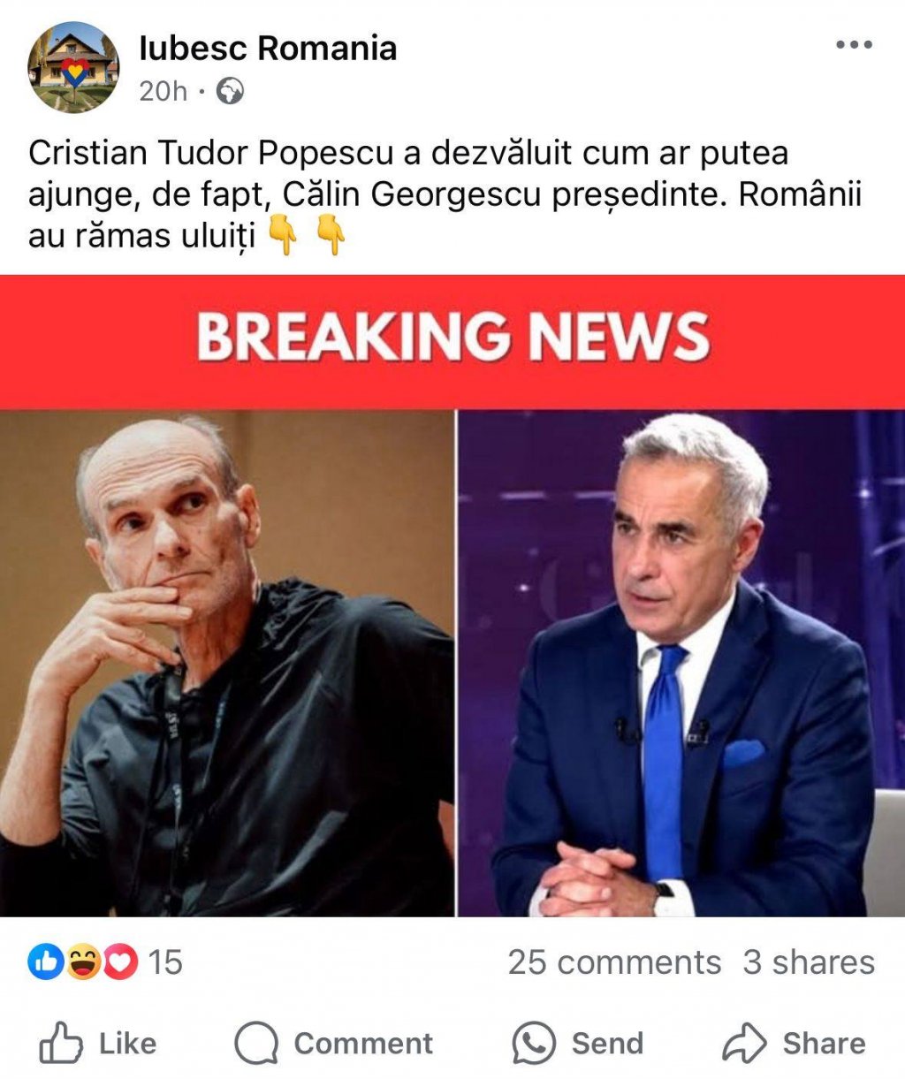The height and width of the screenshot is (1079, 905).
Task: Click the speech bubble Comment icon
Action: (256, 1044)
